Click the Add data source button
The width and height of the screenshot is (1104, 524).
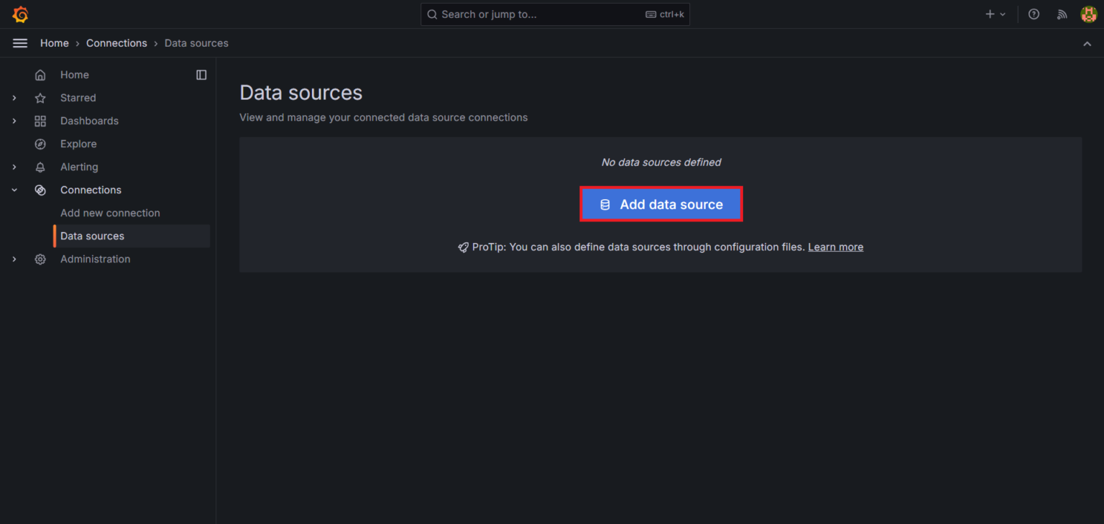point(661,204)
